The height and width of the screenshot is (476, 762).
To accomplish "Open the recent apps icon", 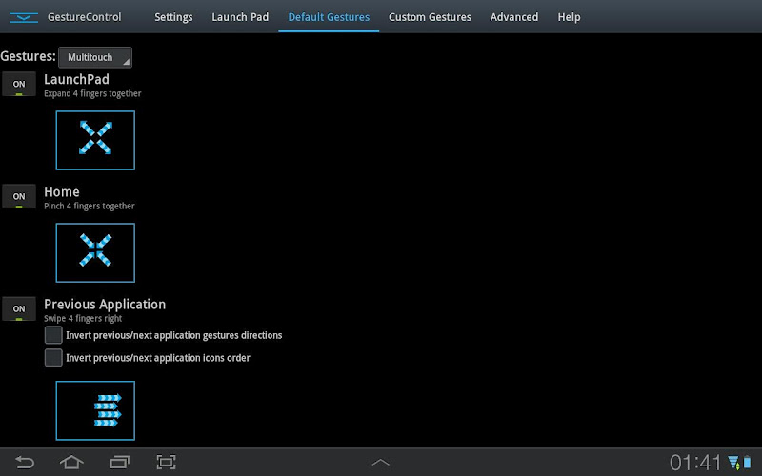I will pyautogui.click(x=120, y=462).
